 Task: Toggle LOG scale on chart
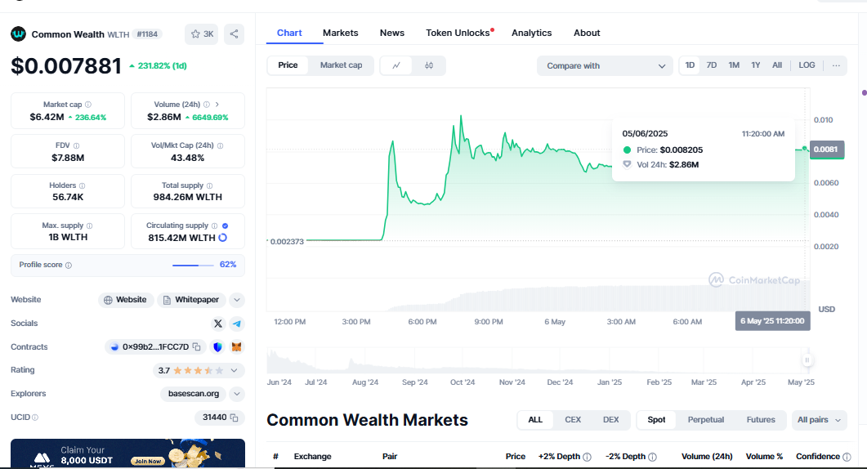pyautogui.click(x=807, y=65)
